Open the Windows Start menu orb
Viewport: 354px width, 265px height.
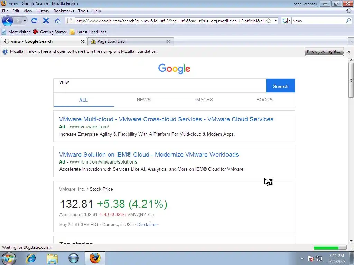point(8,258)
